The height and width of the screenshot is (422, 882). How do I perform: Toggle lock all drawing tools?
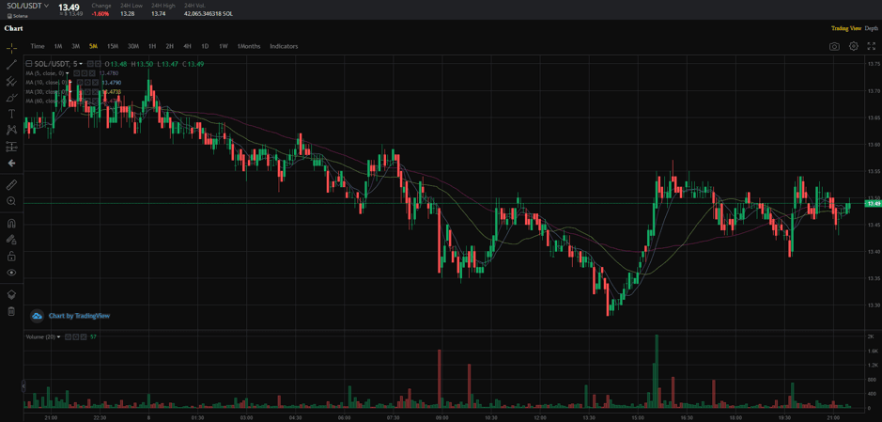pos(11,257)
